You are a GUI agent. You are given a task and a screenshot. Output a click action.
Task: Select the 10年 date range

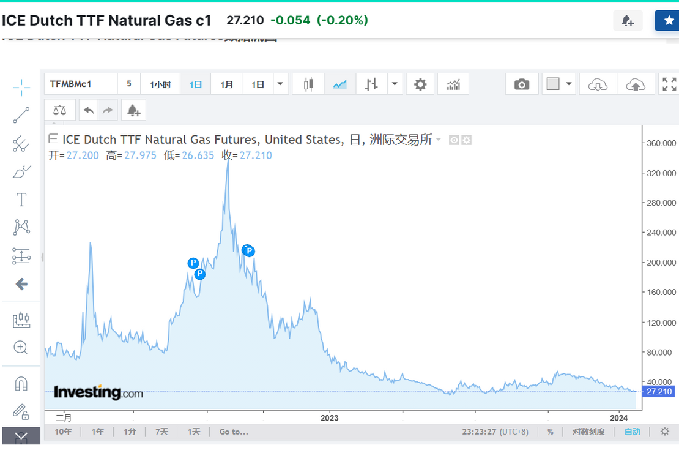tap(63, 432)
